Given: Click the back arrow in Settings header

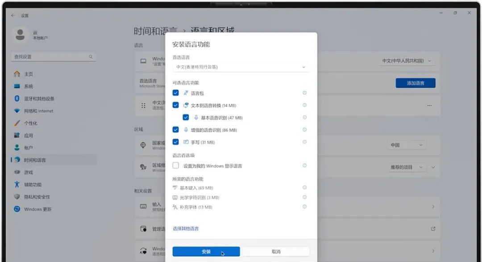Looking at the screenshot, I should (x=12, y=15).
